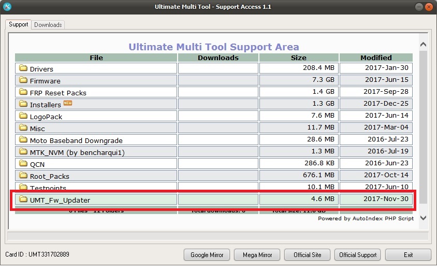Click the 2017-Nov-30 modified date

coord(386,199)
